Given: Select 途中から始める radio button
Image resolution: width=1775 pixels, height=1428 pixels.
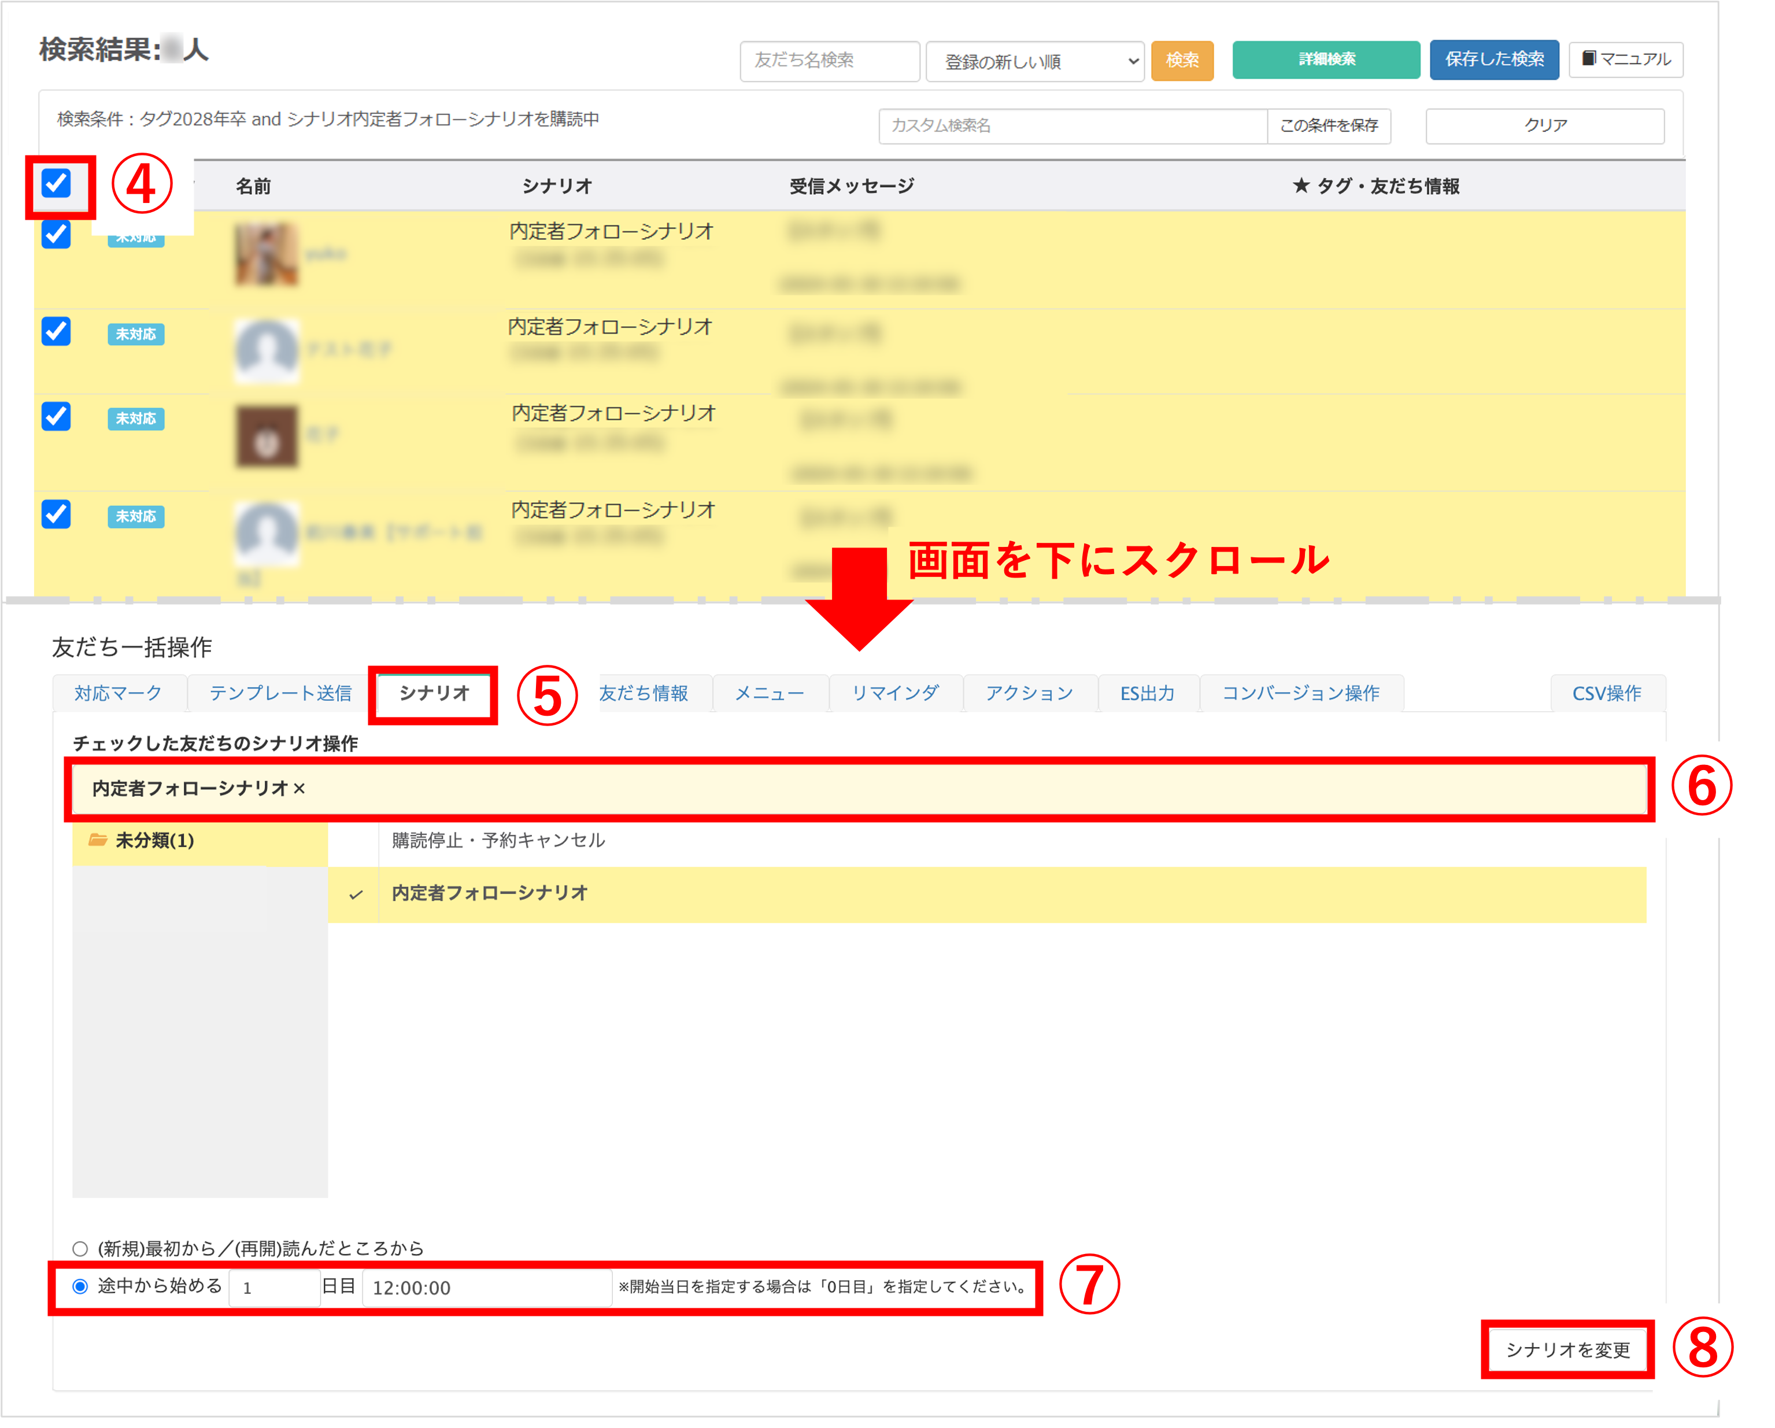Looking at the screenshot, I should (80, 1286).
